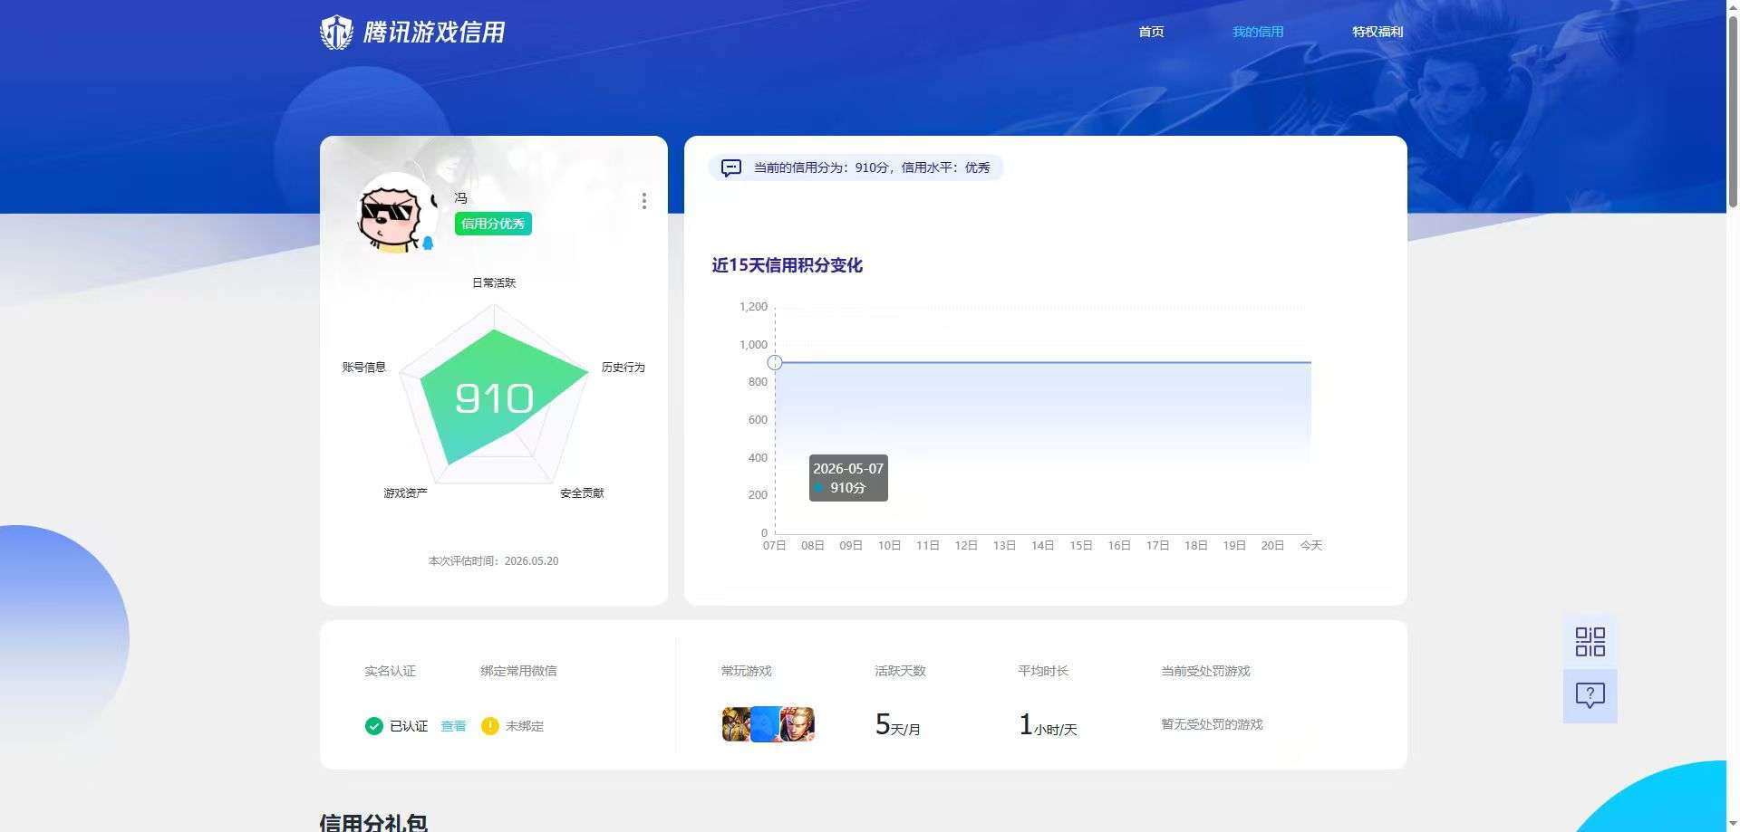Click the 今天 label on the chart axis
1740x832 pixels.
click(x=1311, y=545)
